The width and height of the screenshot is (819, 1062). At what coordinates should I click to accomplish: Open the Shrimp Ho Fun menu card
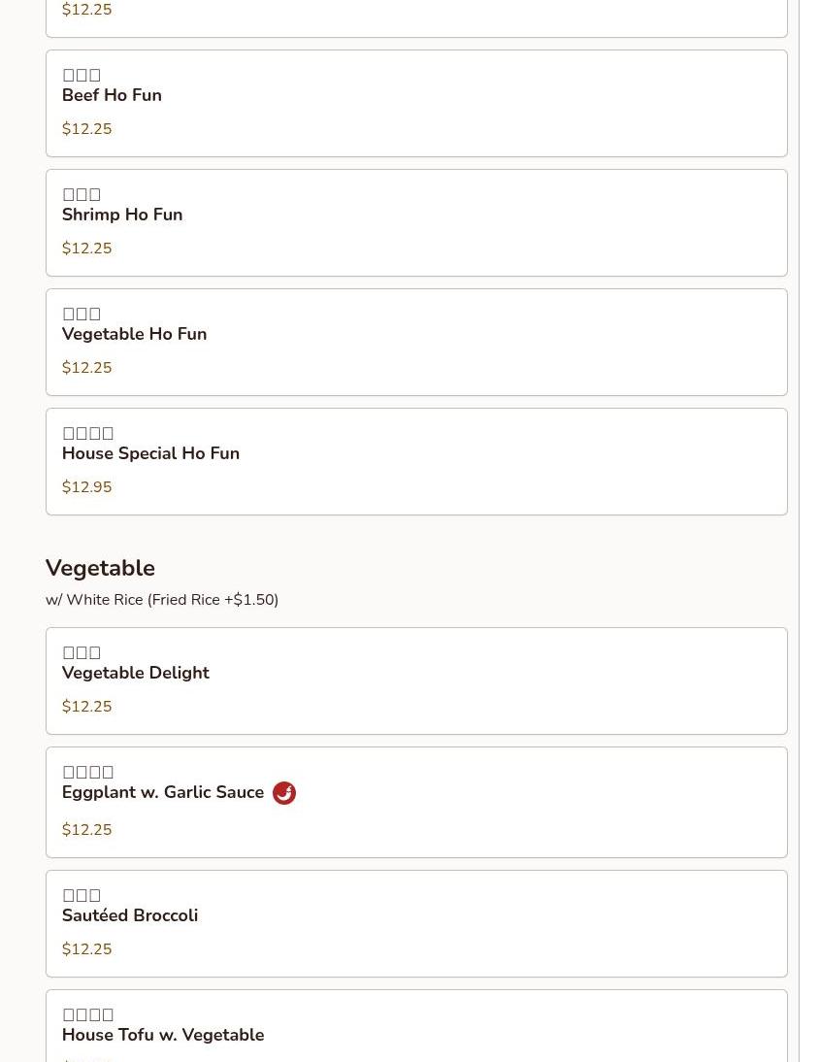click(x=416, y=223)
